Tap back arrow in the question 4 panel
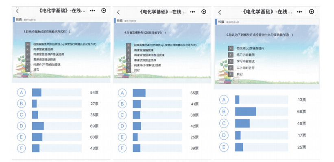334x162 pixels. [118, 12]
